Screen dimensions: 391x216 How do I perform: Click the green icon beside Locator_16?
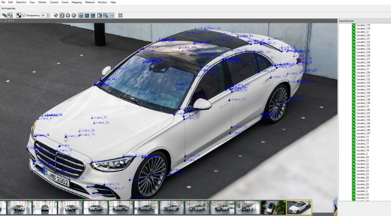pyautogui.click(x=353, y=140)
